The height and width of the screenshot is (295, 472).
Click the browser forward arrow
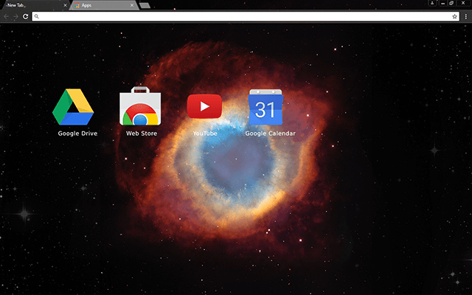click(15, 15)
